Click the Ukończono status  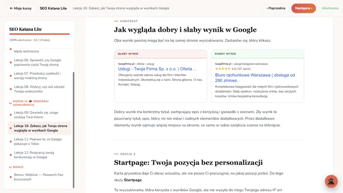330,8
